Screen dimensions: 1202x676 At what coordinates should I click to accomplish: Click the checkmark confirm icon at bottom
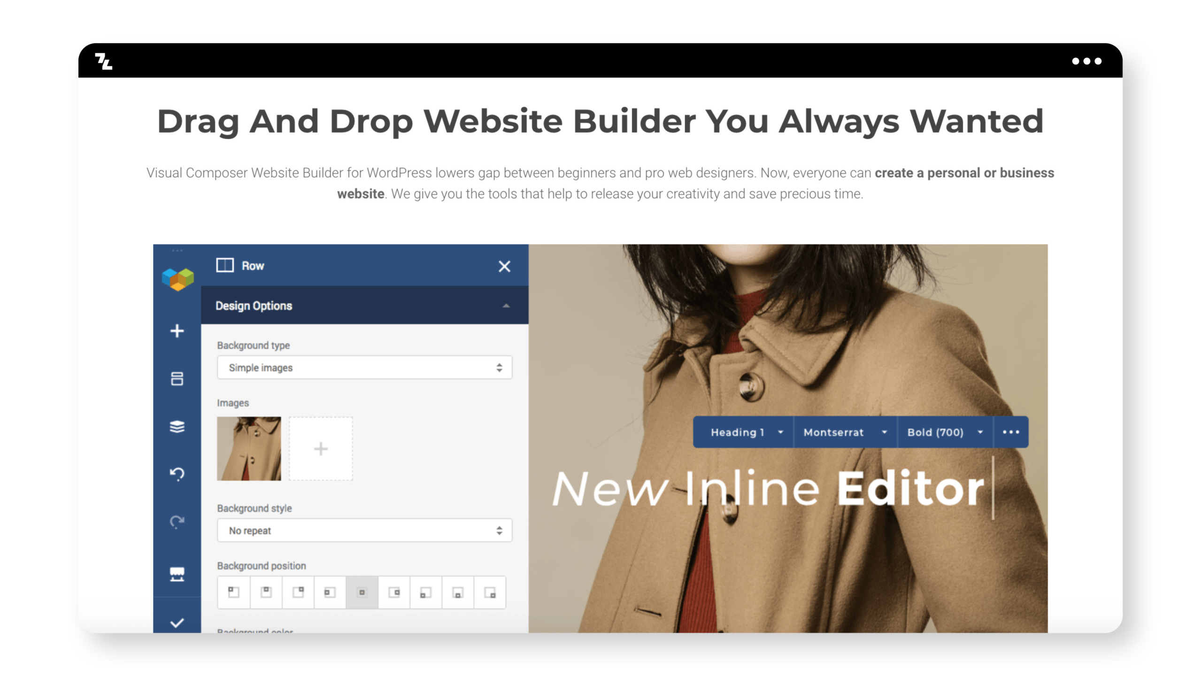[177, 622]
